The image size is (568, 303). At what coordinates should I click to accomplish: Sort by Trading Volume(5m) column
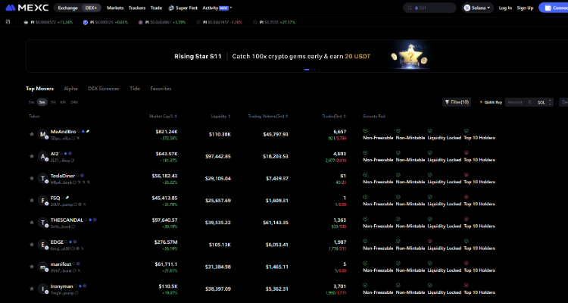[268, 117]
